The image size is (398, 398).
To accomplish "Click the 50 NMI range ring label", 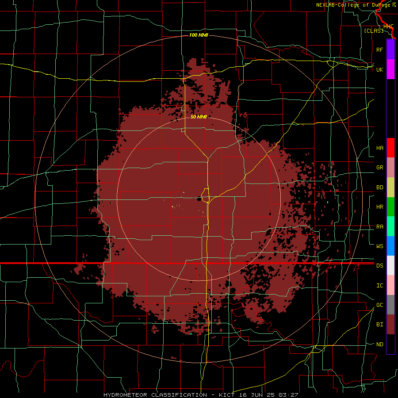I will [199, 117].
